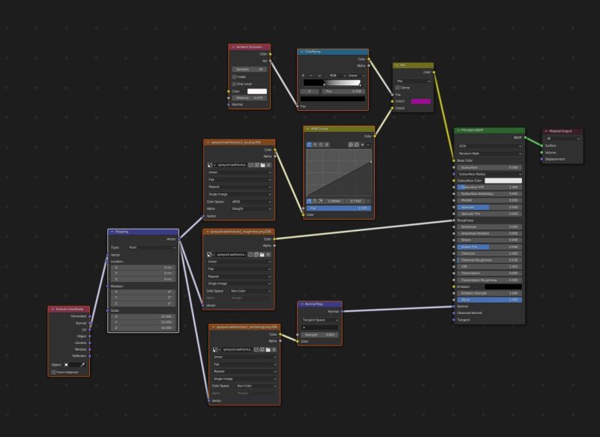Click the clipping options dot in RGB Curves
This screenshot has height=437, width=600.
[362, 145]
